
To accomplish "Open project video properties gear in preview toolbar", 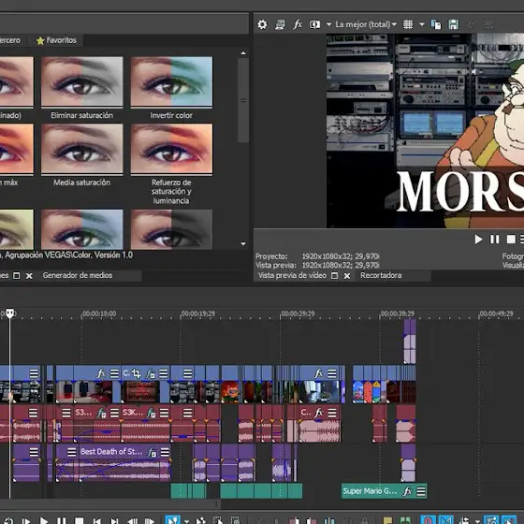I will coord(262,24).
